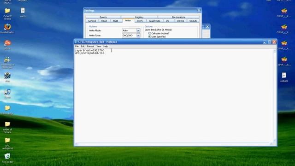Switch to the I/O tab in Settings
The width and height of the screenshot is (295, 166).
(x=167, y=21)
